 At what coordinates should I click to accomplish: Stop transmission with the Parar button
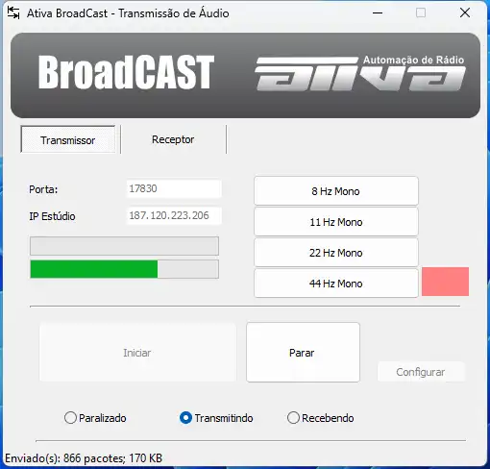[303, 353]
